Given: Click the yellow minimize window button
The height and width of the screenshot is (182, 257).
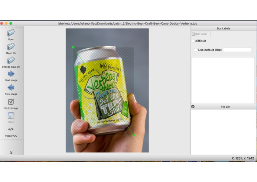Looking at the screenshot, I should [6, 23].
